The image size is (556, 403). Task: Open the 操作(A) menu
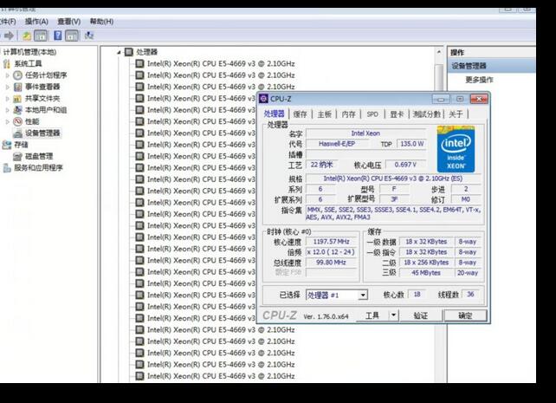pos(36,22)
